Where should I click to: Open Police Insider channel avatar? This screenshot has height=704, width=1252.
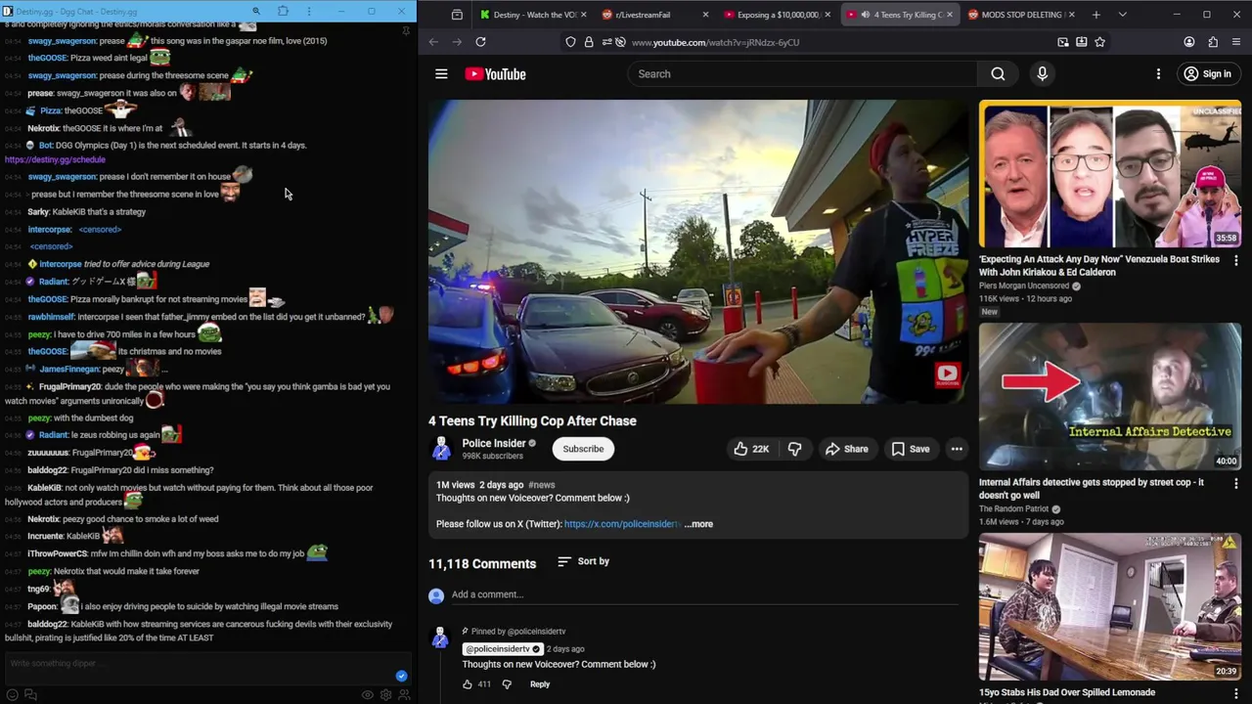(441, 449)
